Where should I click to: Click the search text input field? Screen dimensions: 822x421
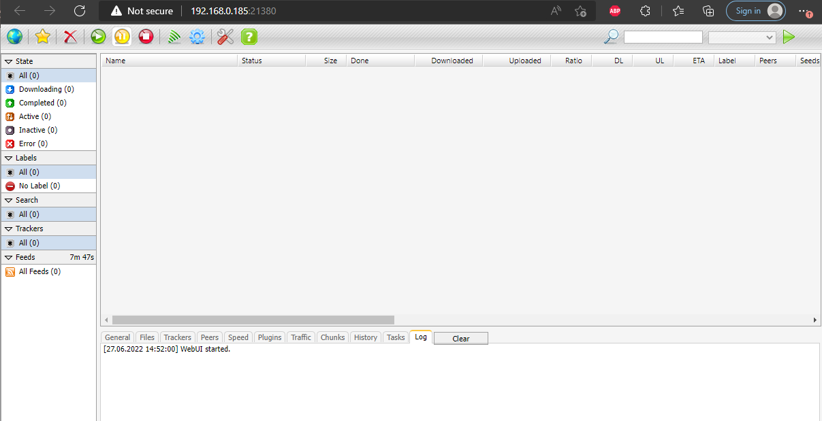click(x=663, y=37)
